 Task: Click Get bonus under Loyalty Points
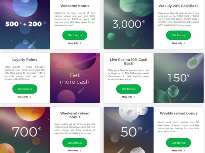(x=25, y=89)
